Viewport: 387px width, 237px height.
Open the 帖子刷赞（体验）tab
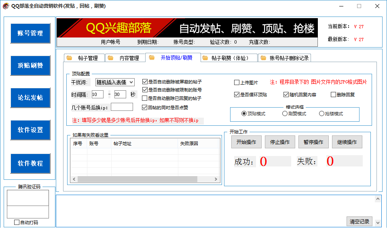click(x=229, y=58)
